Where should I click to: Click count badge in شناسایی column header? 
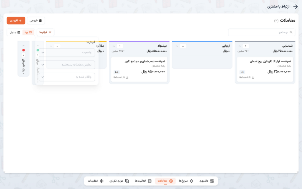coord(246,46)
